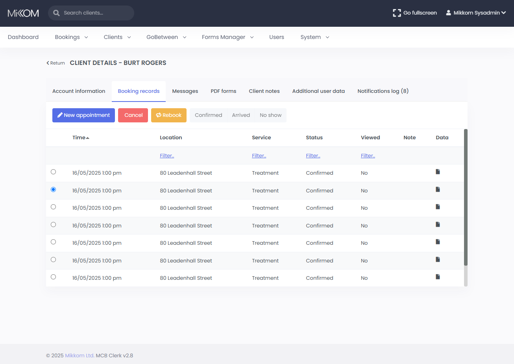Open the System dropdown menu
The width and height of the screenshot is (514, 364).
(314, 37)
